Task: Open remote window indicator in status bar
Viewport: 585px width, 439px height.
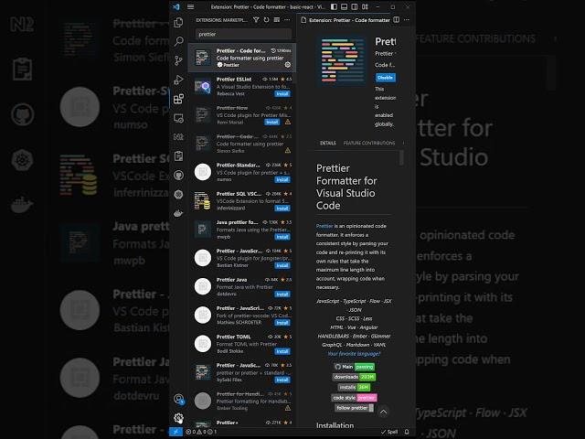Action: [175, 432]
